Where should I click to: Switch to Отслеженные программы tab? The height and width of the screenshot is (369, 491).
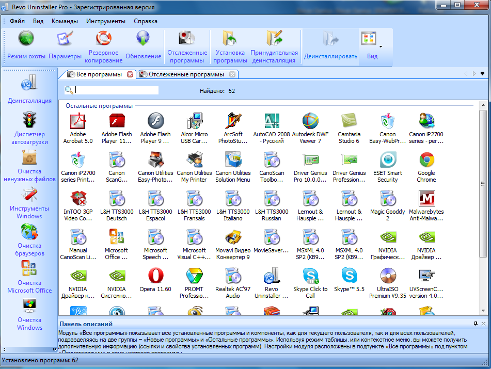(186, 74)
